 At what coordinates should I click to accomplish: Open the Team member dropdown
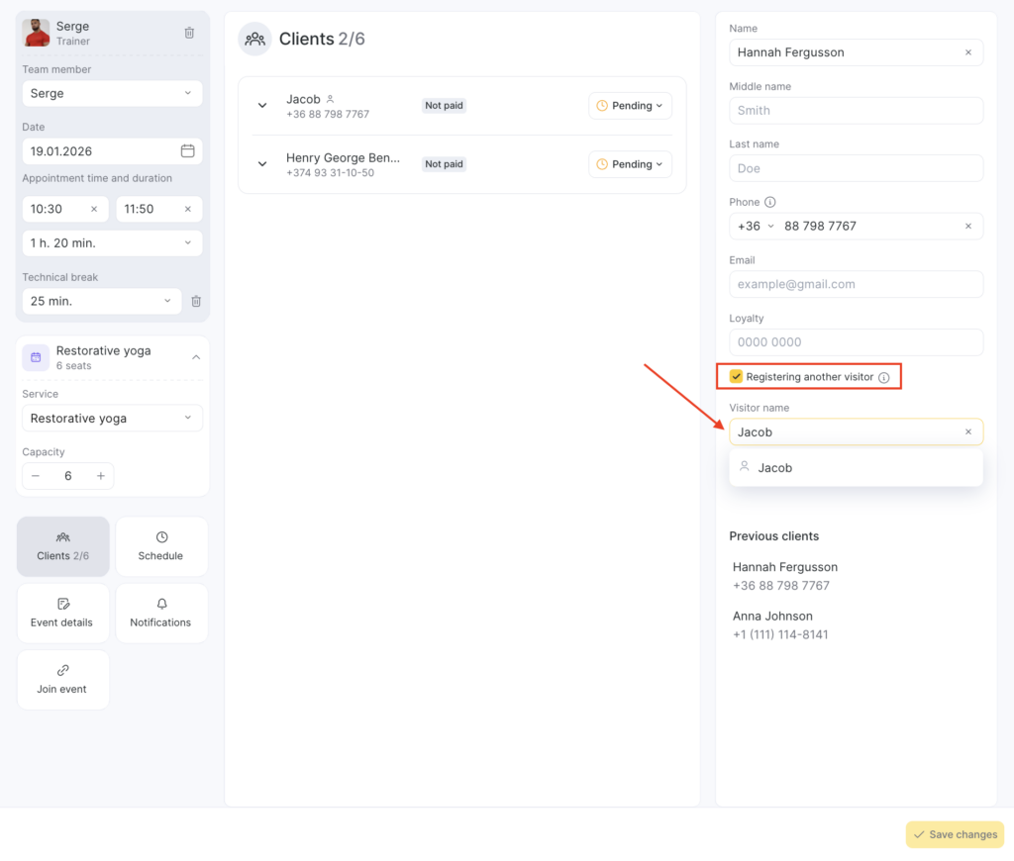[x=112, y=94]
